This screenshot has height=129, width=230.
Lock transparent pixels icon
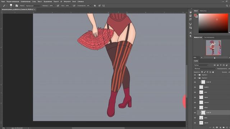(x=202, y=72)
